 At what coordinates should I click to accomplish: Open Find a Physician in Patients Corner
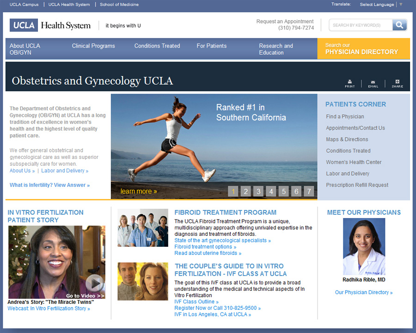click(345, 116)
